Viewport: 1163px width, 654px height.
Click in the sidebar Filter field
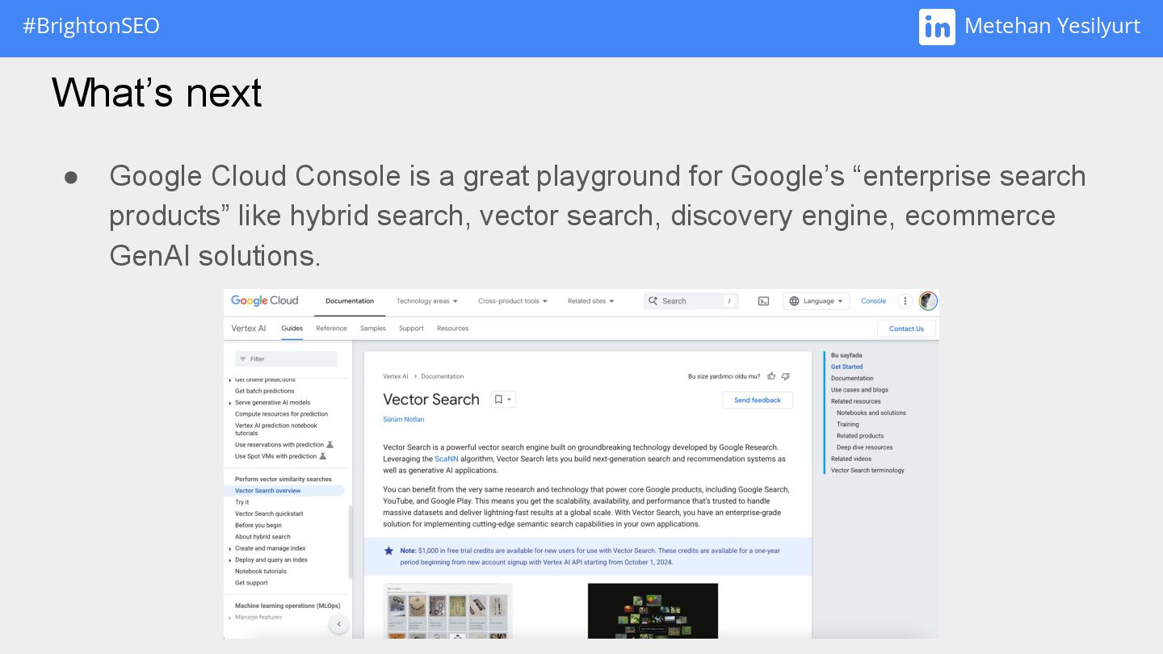pyautogui.click(x=286, y=359)
